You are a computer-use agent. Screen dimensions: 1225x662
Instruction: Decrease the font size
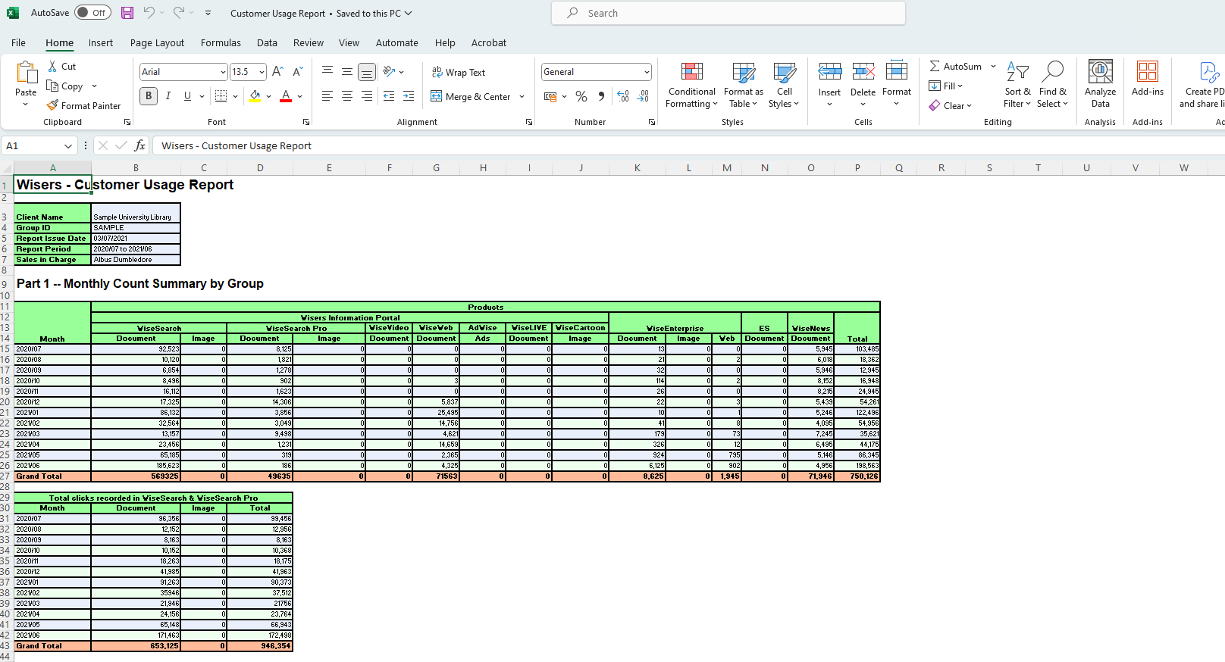click(x=298, y=72)
